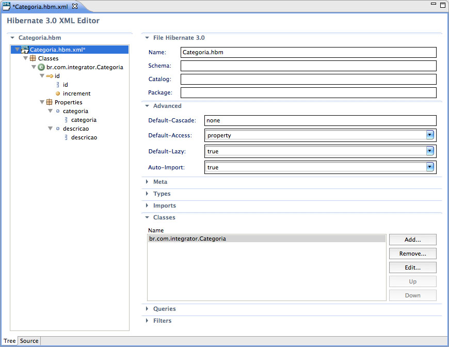Click the XML file icon in editor tab

[x=6, y=6]
